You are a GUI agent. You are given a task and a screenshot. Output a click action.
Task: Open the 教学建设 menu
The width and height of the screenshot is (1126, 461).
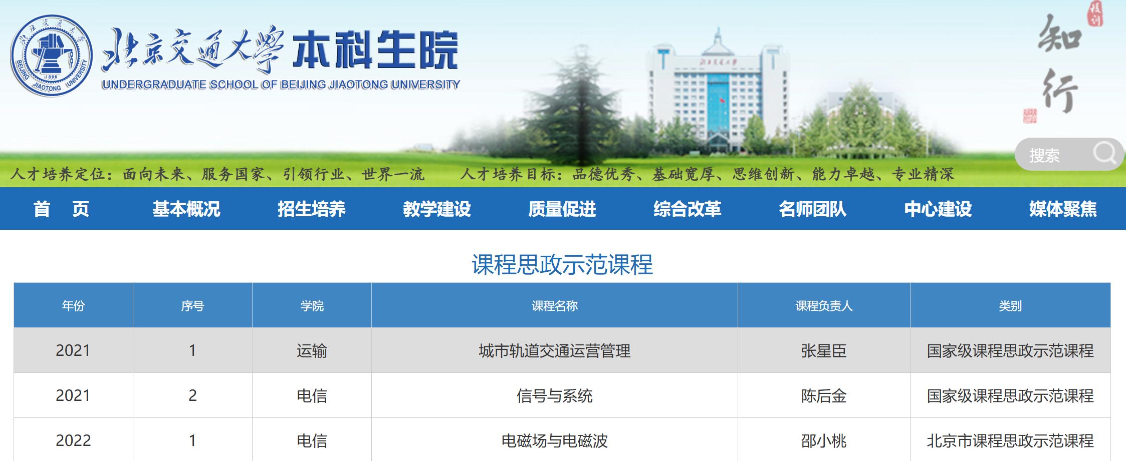coord(437,209)
